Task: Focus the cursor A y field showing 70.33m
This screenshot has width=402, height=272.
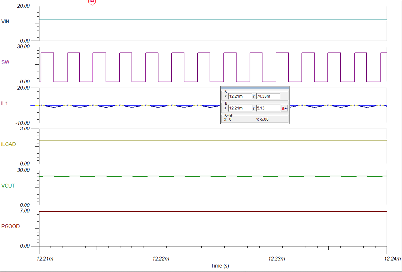Action: tap(268, 96)
